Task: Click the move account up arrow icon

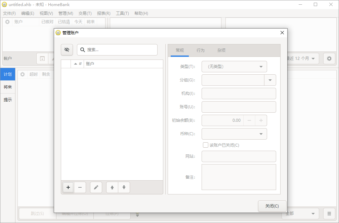Action: coord(112,187)
